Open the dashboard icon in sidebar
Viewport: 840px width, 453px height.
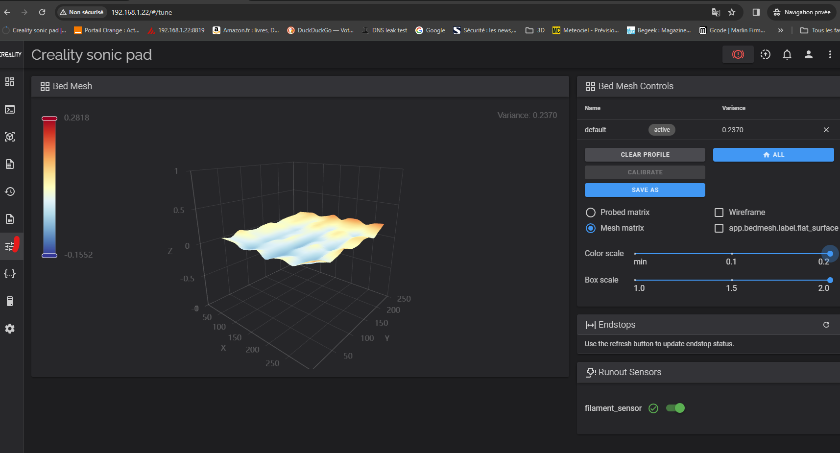pos(10,82)
